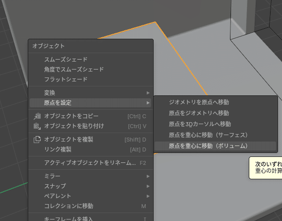Select 原点を重心に移動（ボリューム）option

(x=216, y=146)
